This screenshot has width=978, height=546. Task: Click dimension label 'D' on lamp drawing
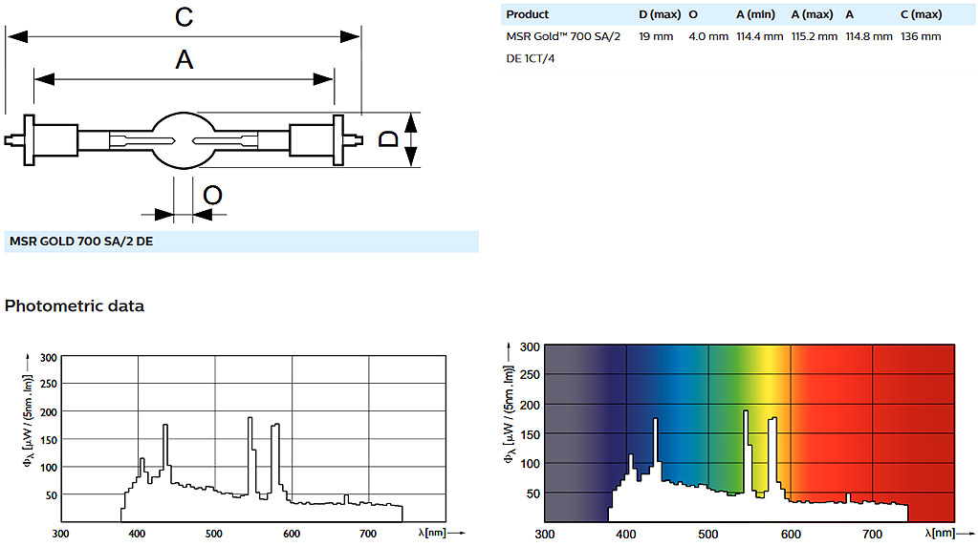pyautogui.click(x=388, y=138)
